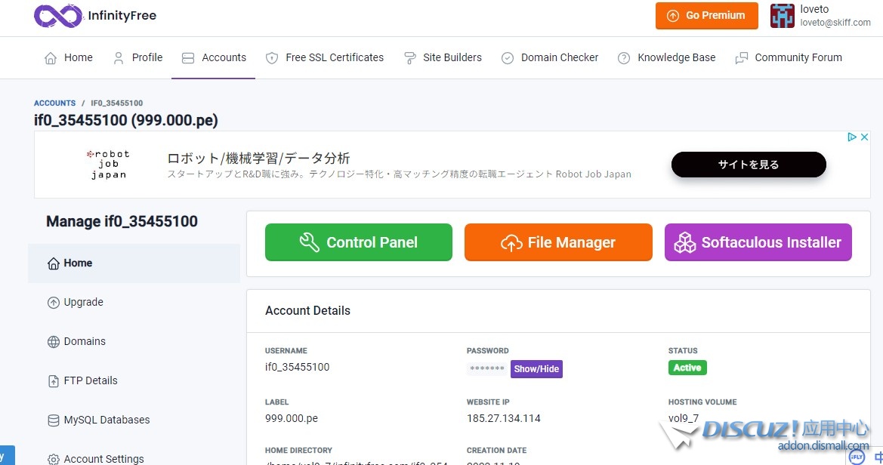This screenshot has height=465, width=883.
Task: Open the green Control Panel button
Action: (x=359, y=242)
